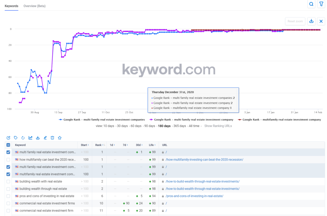Open URL link in building wealth through real estate row
Screen dimensions: 327x216
202,189
